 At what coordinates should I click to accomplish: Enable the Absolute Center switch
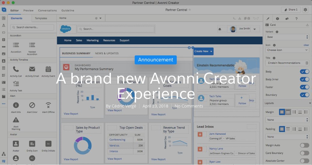tap(304, 161)
